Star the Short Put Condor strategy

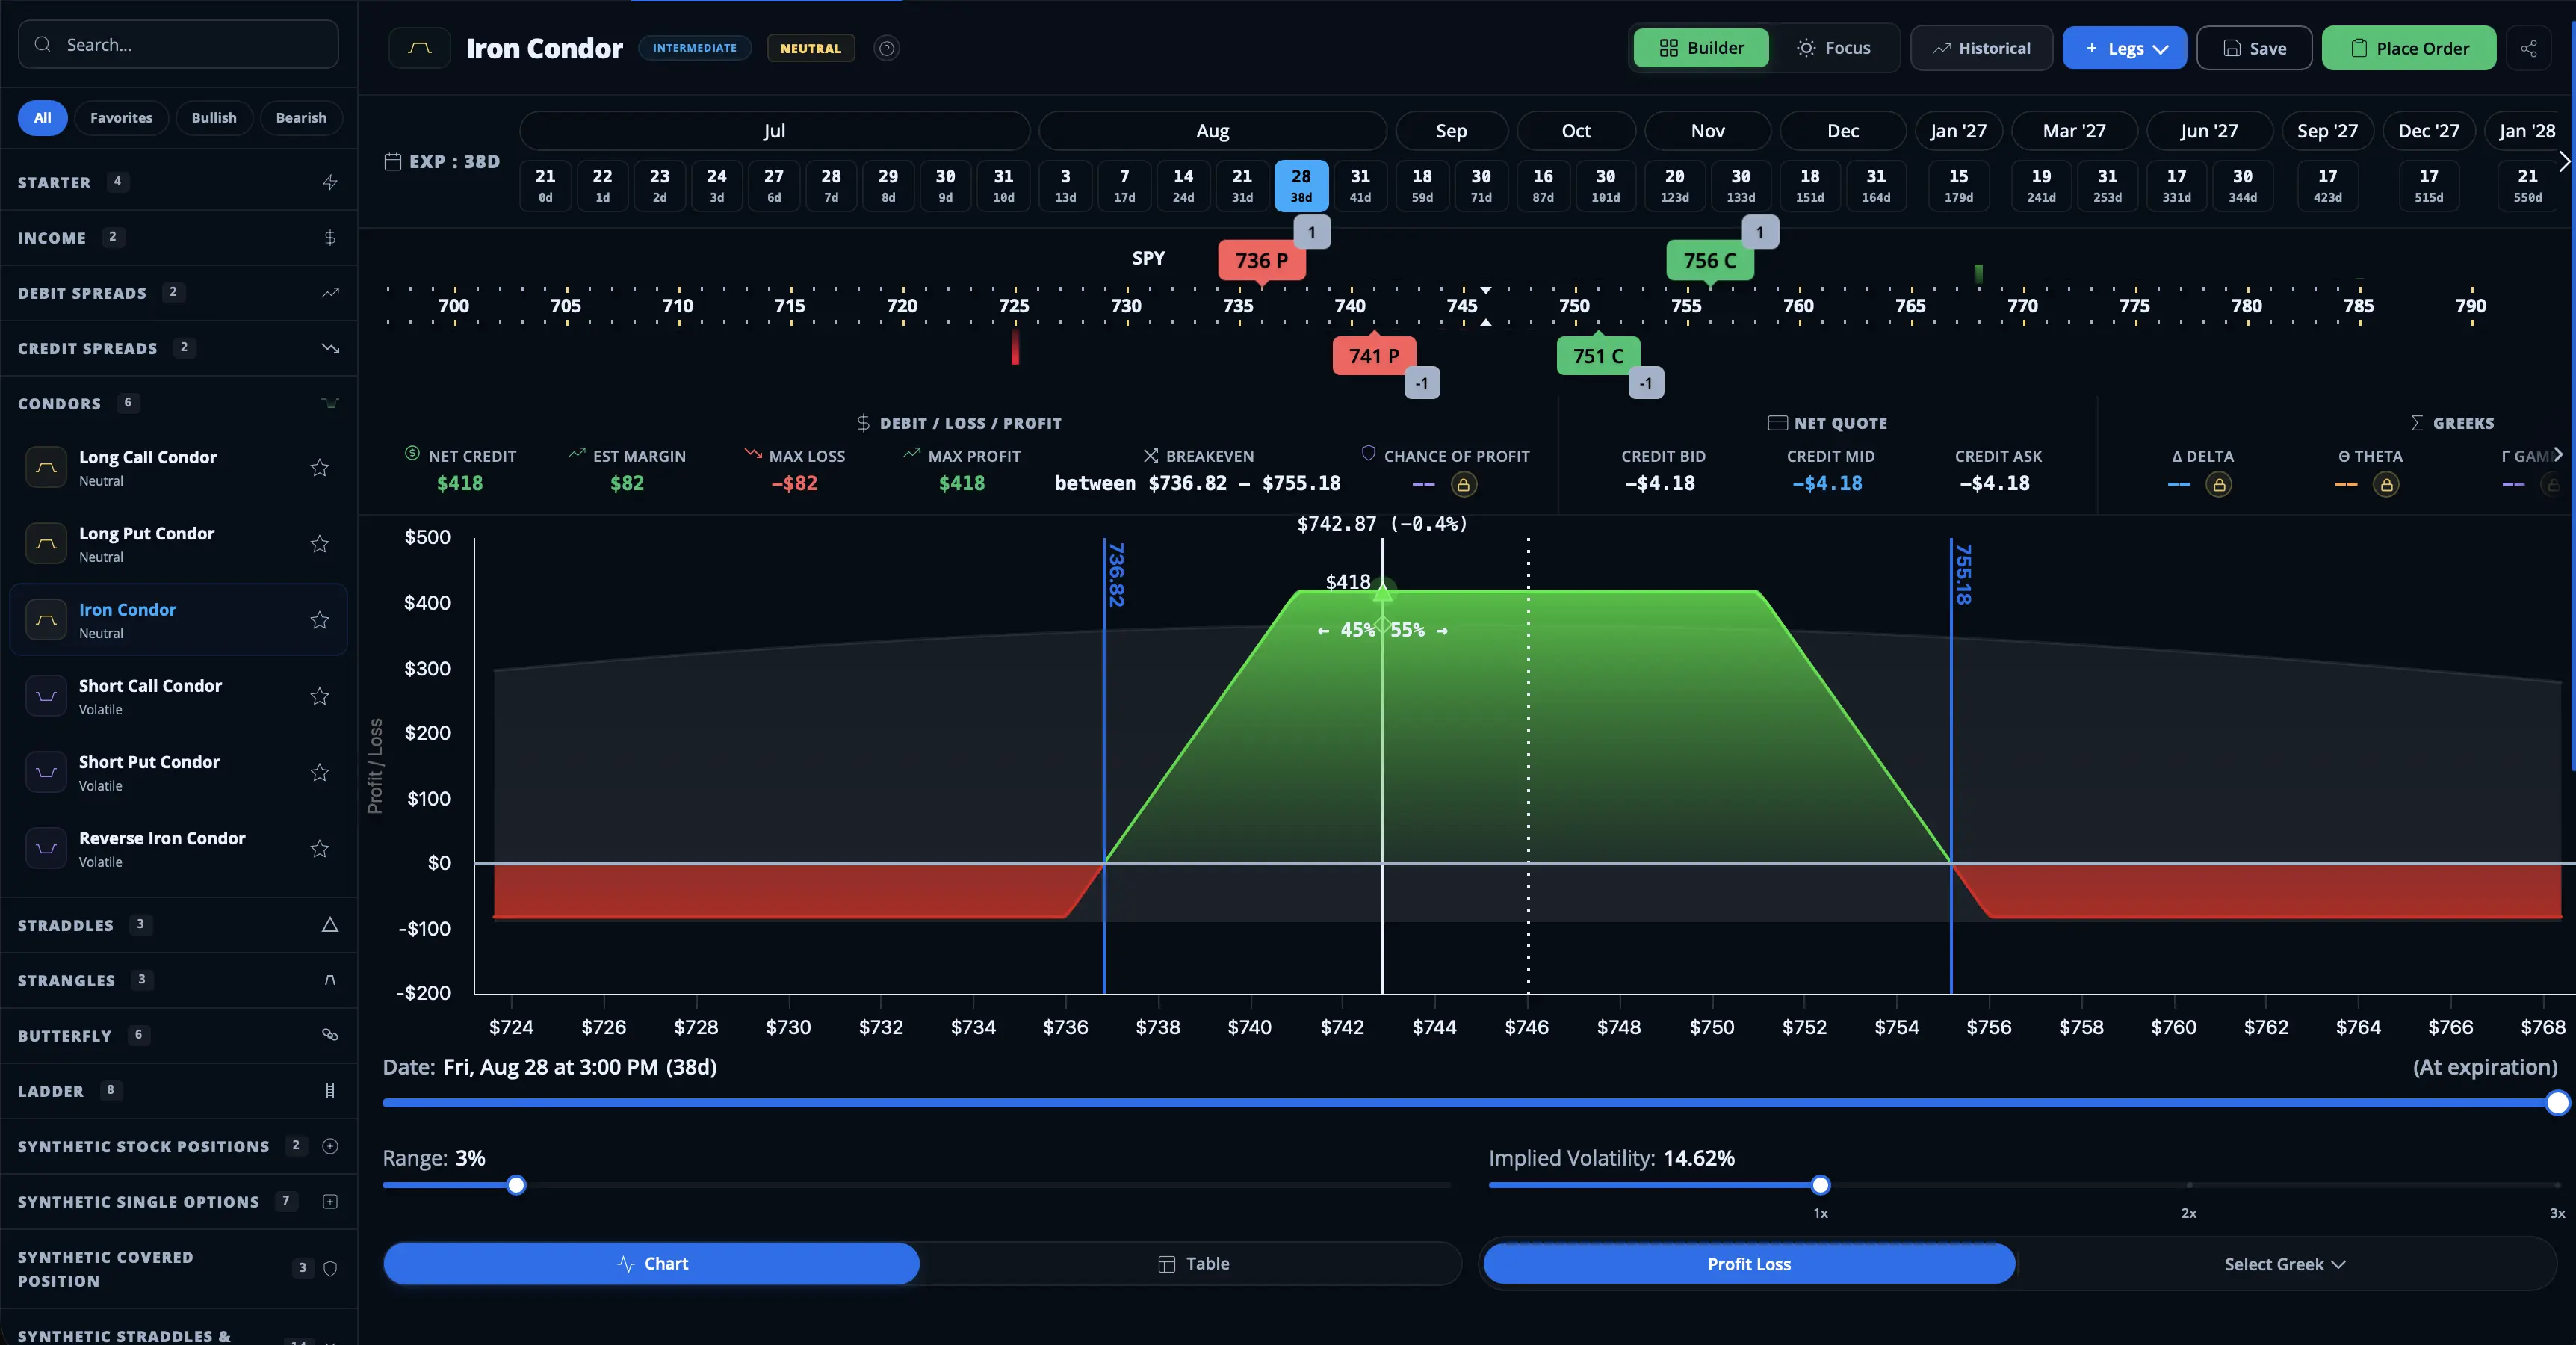coord(319,772)
